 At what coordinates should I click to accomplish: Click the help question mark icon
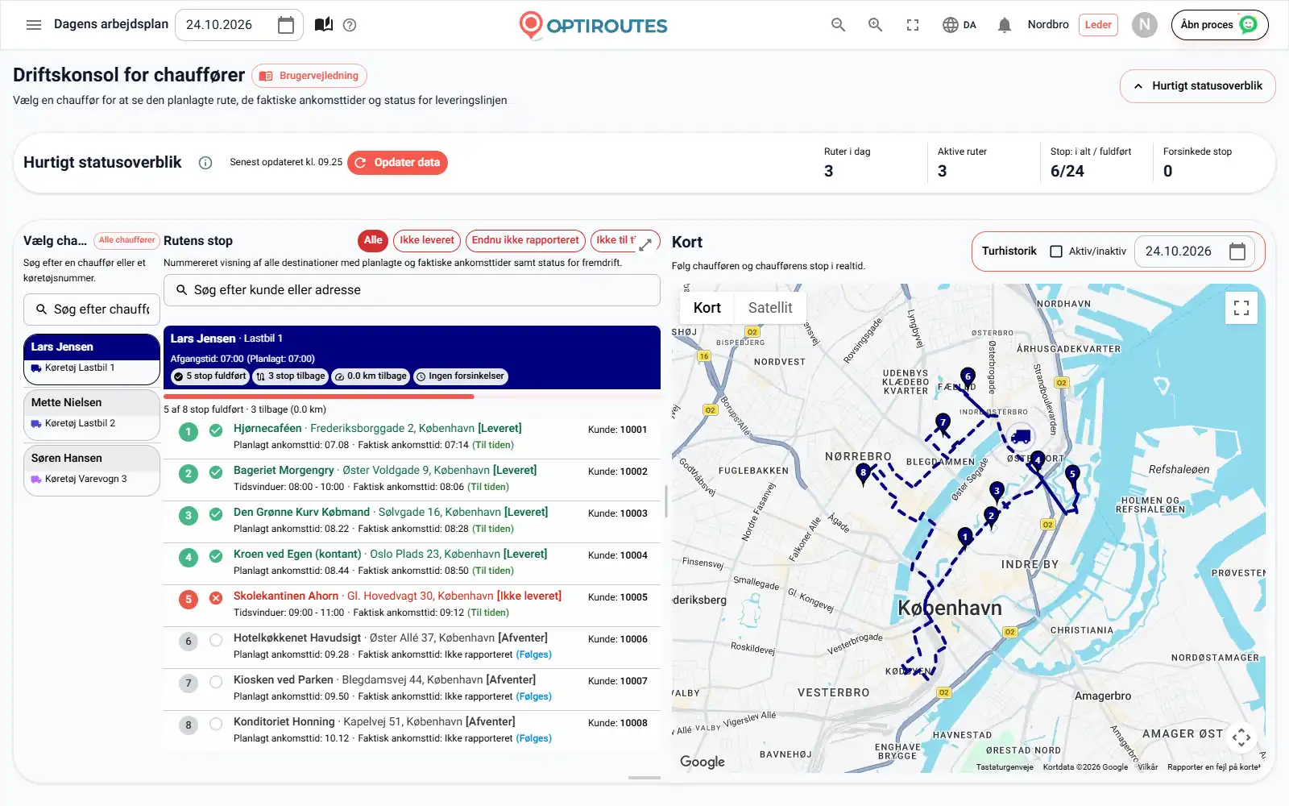pyautogui.click(x=350, y=25)
